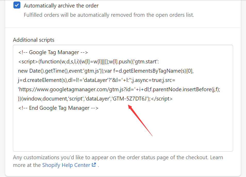Open the Shopify Help Center link

66,165
